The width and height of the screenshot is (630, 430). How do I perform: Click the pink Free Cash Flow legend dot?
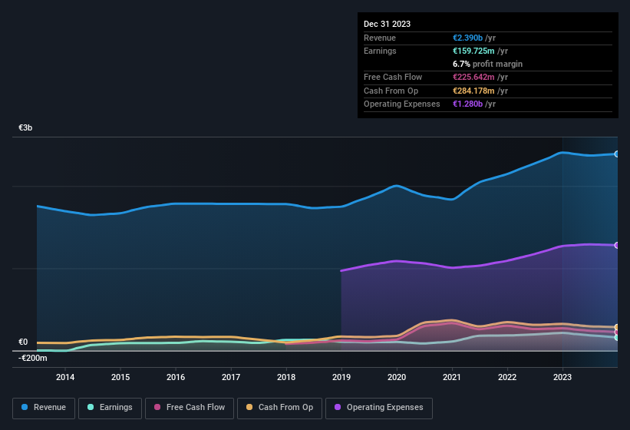click(x=157, y=407)
